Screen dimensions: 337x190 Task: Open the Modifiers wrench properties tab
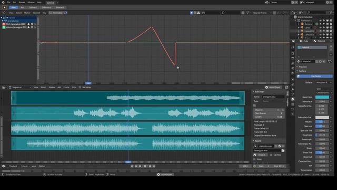point(293,89)
